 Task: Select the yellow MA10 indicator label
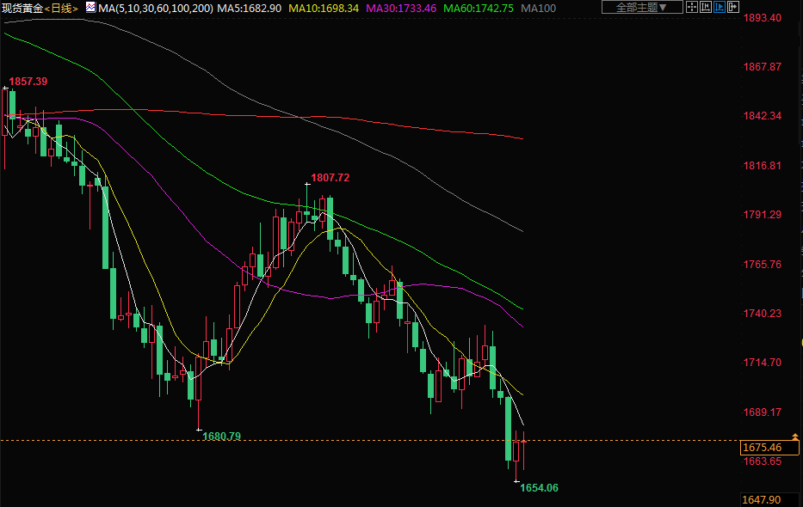[323, 8]
